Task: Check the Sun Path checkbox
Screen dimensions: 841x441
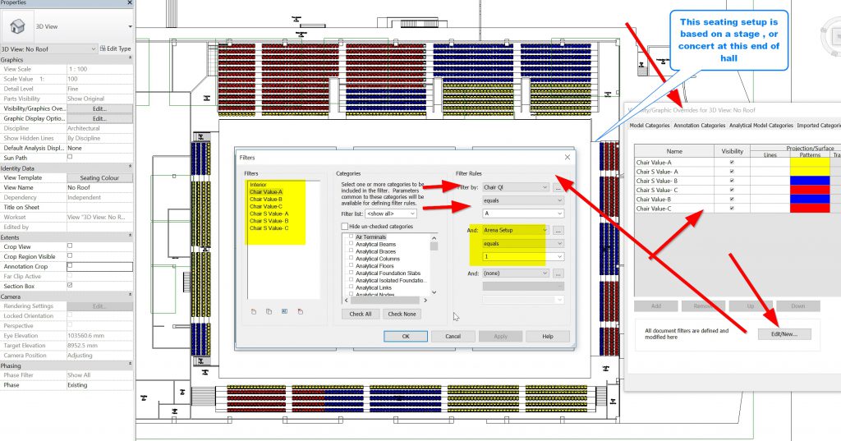Action: click(70, 156)
